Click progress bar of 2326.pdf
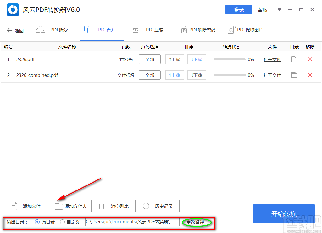 [x=230, y=59]
